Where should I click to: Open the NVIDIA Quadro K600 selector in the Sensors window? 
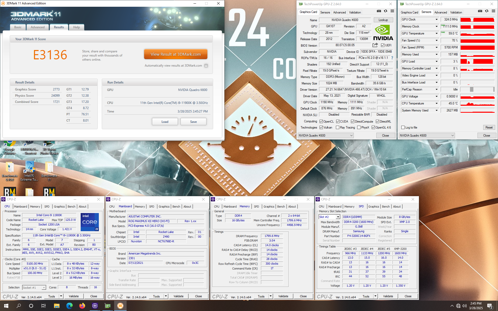pyautogui.click(x=427, y=136)
